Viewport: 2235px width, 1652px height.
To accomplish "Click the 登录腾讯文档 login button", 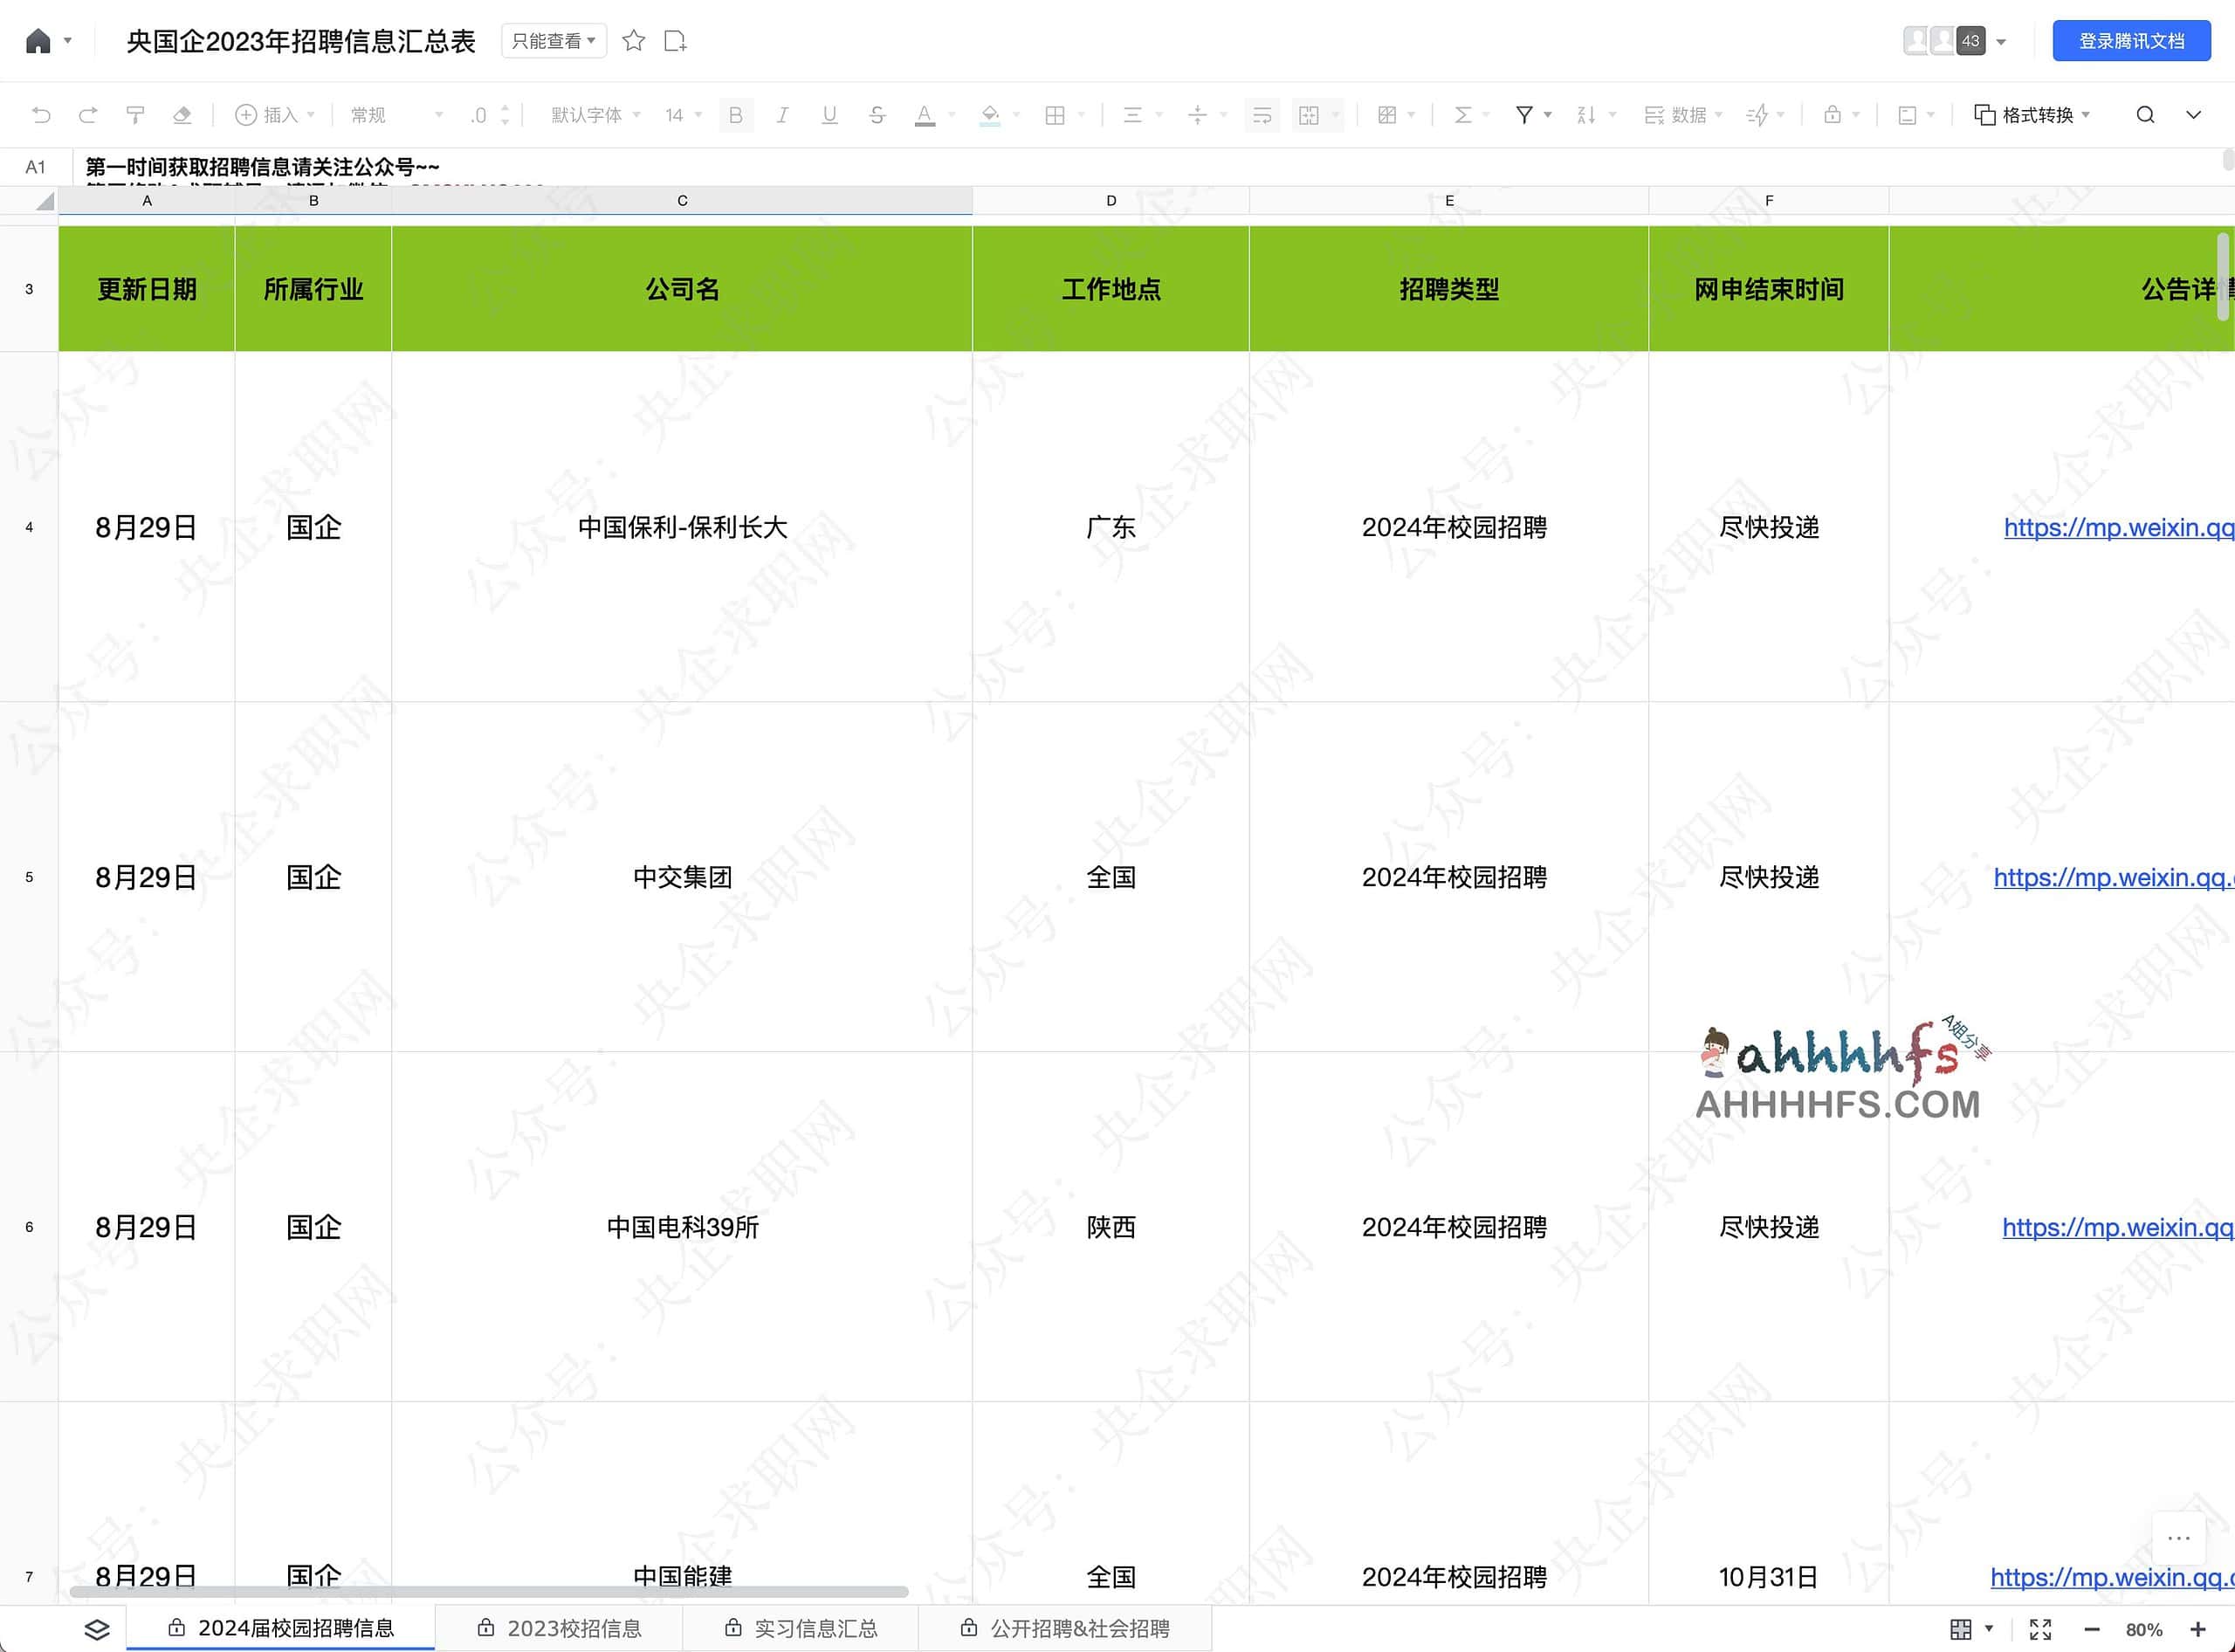I will [2131, 41].
